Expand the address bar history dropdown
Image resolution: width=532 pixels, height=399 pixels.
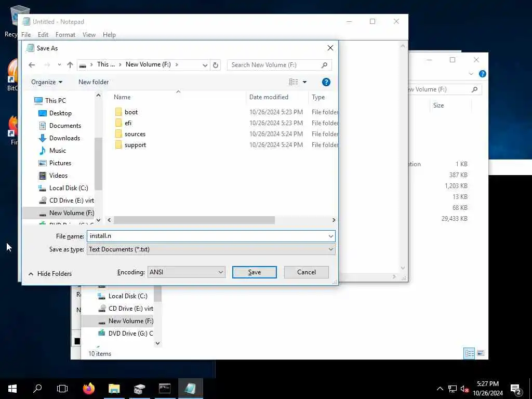[x=205, y=65]
